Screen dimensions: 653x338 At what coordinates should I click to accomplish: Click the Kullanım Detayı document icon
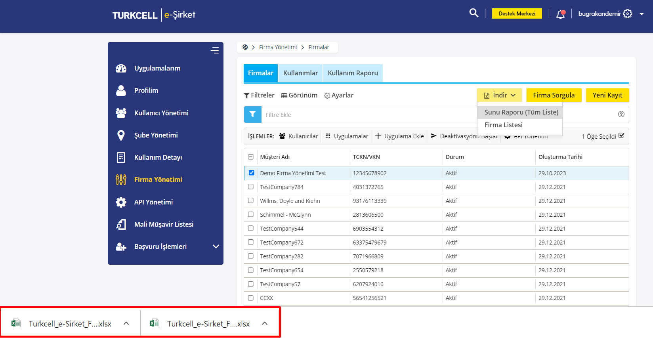coord(121,157)
